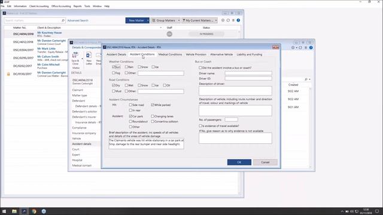
Task: Check Concertina collision option
Action: tap(153, 121)
